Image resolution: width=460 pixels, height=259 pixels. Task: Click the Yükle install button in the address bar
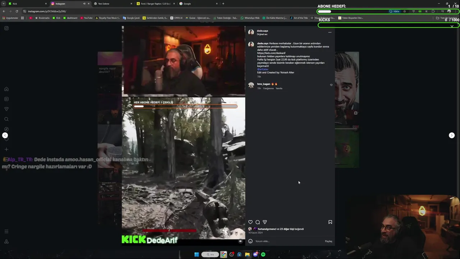tap(395, 11)
